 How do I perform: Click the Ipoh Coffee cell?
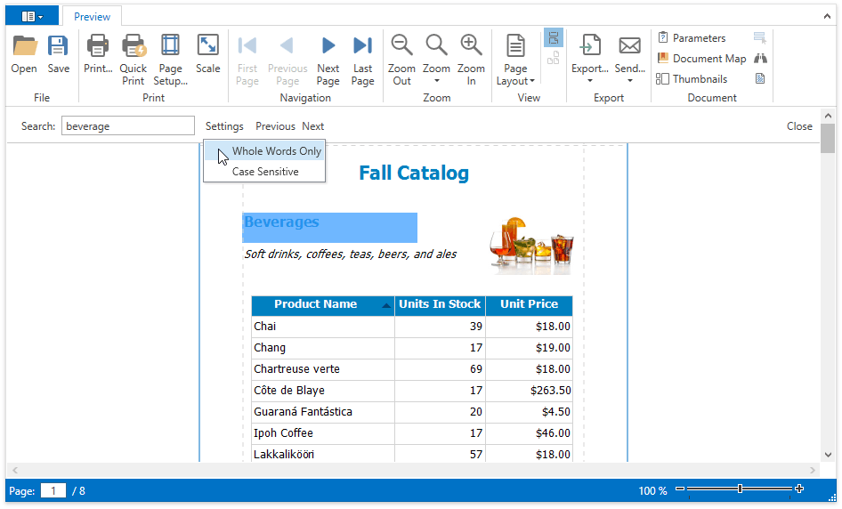click(323, 433)
